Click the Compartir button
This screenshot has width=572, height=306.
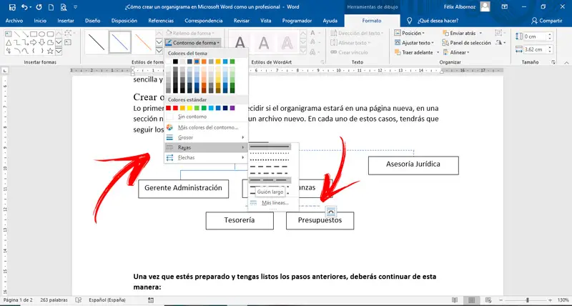pyautogui.click(x=546, y=21)
